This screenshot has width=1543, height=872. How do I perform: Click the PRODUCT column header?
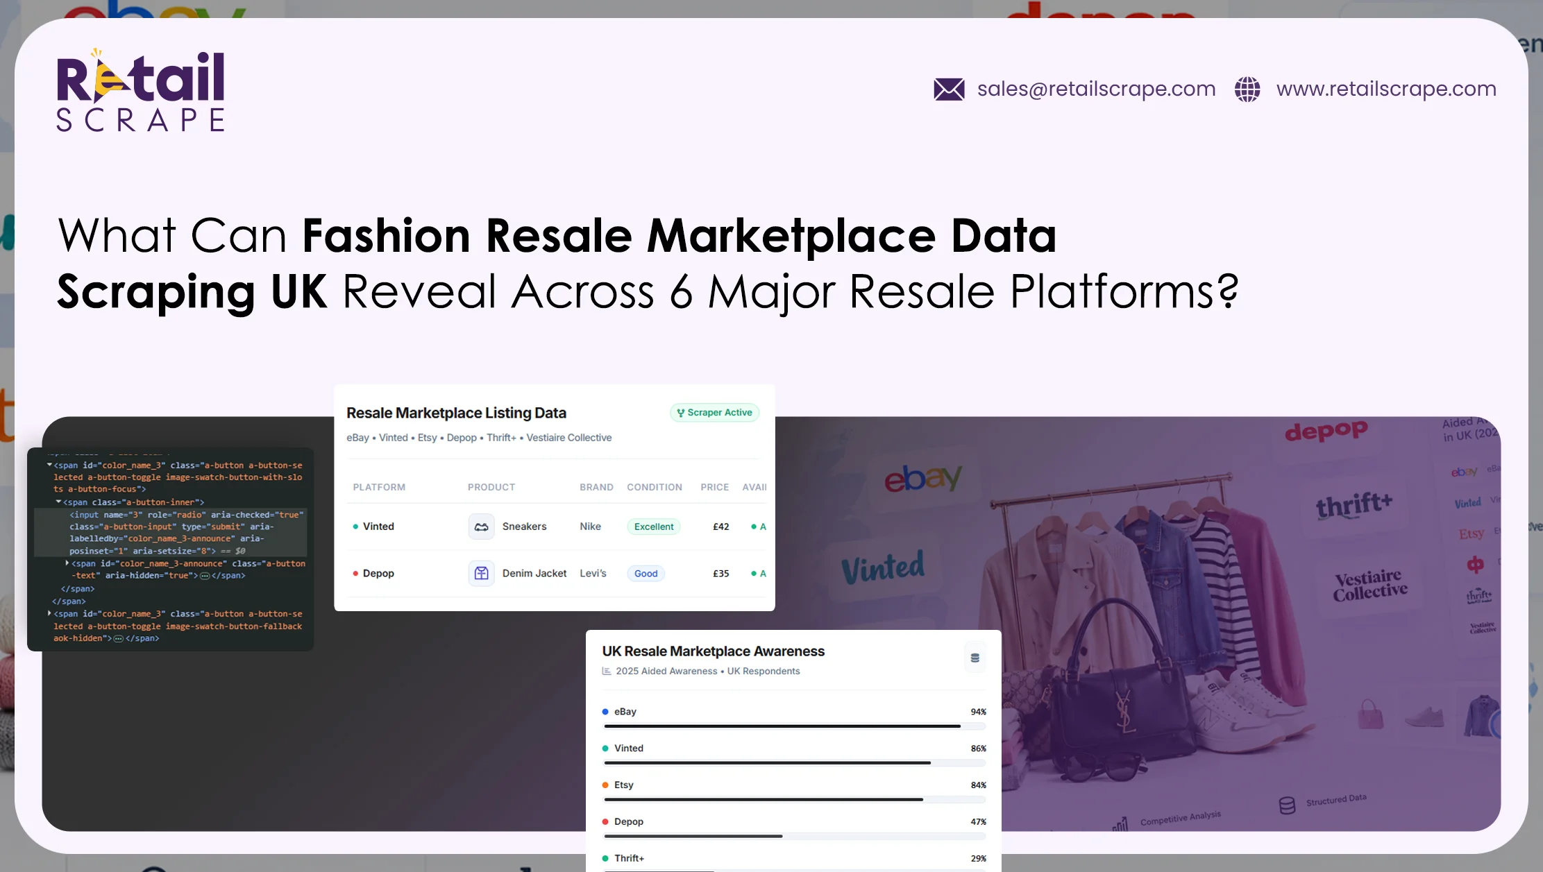(491, 487)
